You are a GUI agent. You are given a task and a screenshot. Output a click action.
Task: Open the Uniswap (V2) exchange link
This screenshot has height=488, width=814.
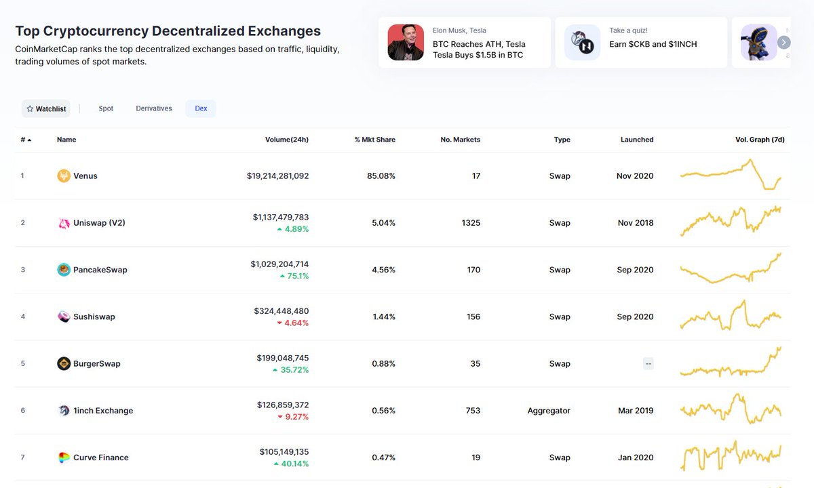[99, 223]
